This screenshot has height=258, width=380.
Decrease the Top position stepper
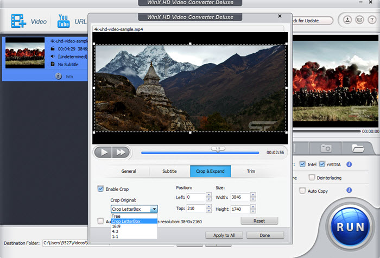pos(208,211)
